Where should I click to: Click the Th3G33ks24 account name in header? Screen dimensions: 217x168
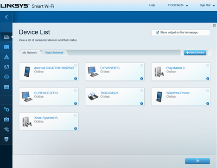point(176,5)
